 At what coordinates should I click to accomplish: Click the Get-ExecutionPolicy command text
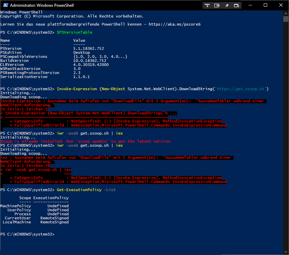coord(79,190)
